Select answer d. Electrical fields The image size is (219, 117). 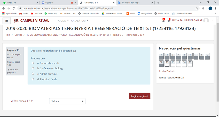click(33, 79)
